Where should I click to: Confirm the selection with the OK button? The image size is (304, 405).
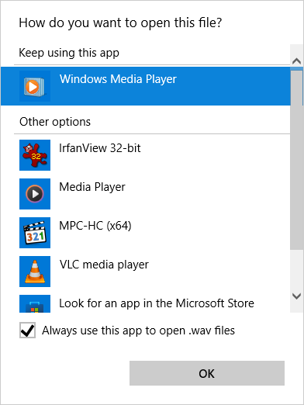tap(207, 373)
